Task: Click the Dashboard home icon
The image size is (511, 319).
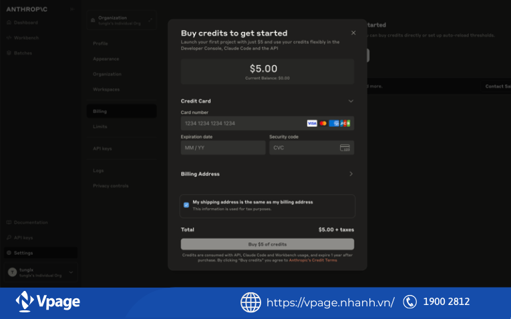Action: pos(9,23)
